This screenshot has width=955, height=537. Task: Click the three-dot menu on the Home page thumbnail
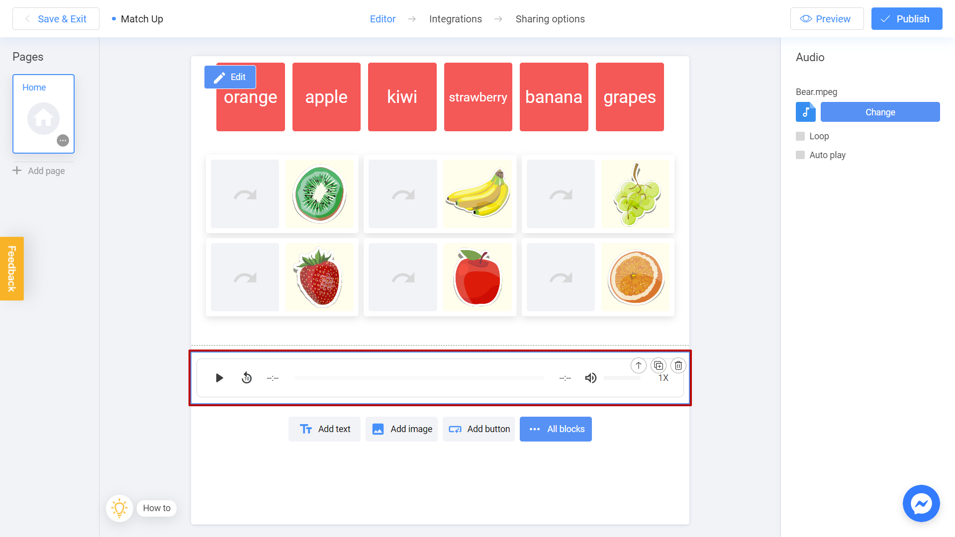(x=64, y=140)
